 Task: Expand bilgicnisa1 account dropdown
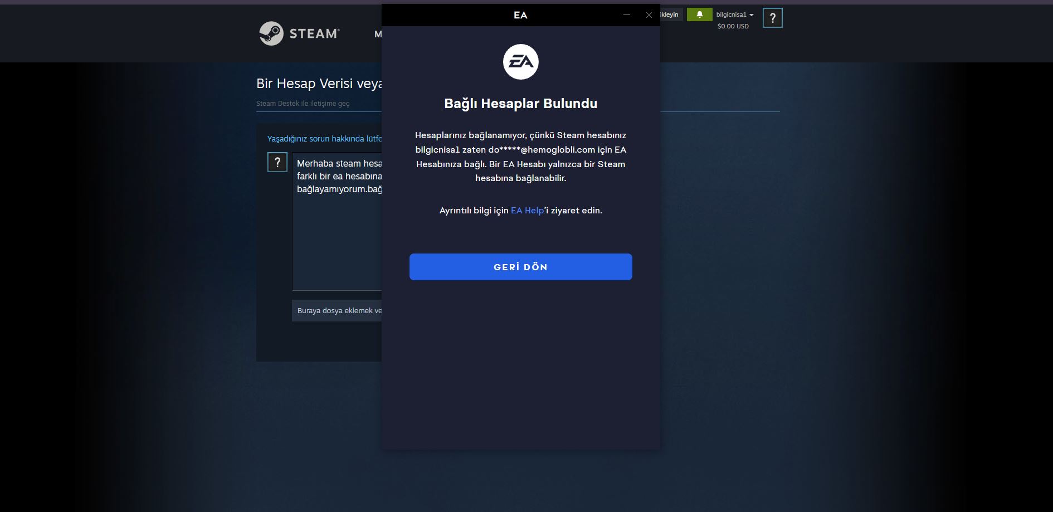click(734, 14)
